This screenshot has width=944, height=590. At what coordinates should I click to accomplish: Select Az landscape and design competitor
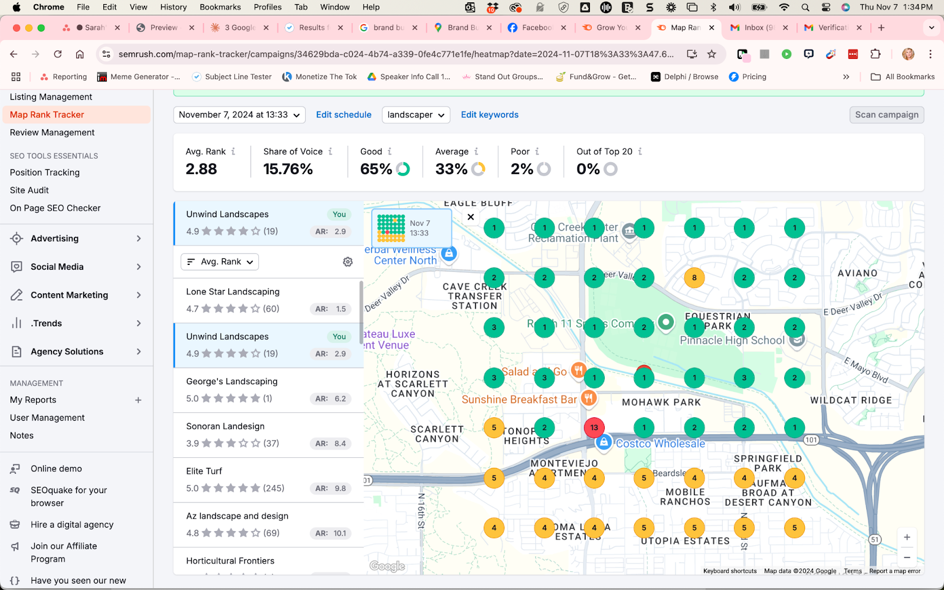[x=268, y=525]
